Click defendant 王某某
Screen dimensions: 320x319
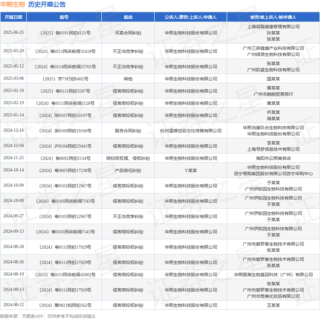click(273, 305)
